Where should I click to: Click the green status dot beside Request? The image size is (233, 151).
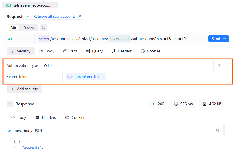28,16
